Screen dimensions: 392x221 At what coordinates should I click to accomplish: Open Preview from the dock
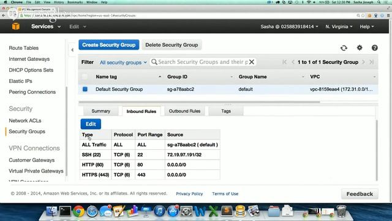click(254, 211)
